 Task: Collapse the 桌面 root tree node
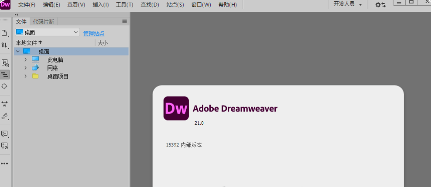point(18,51)
